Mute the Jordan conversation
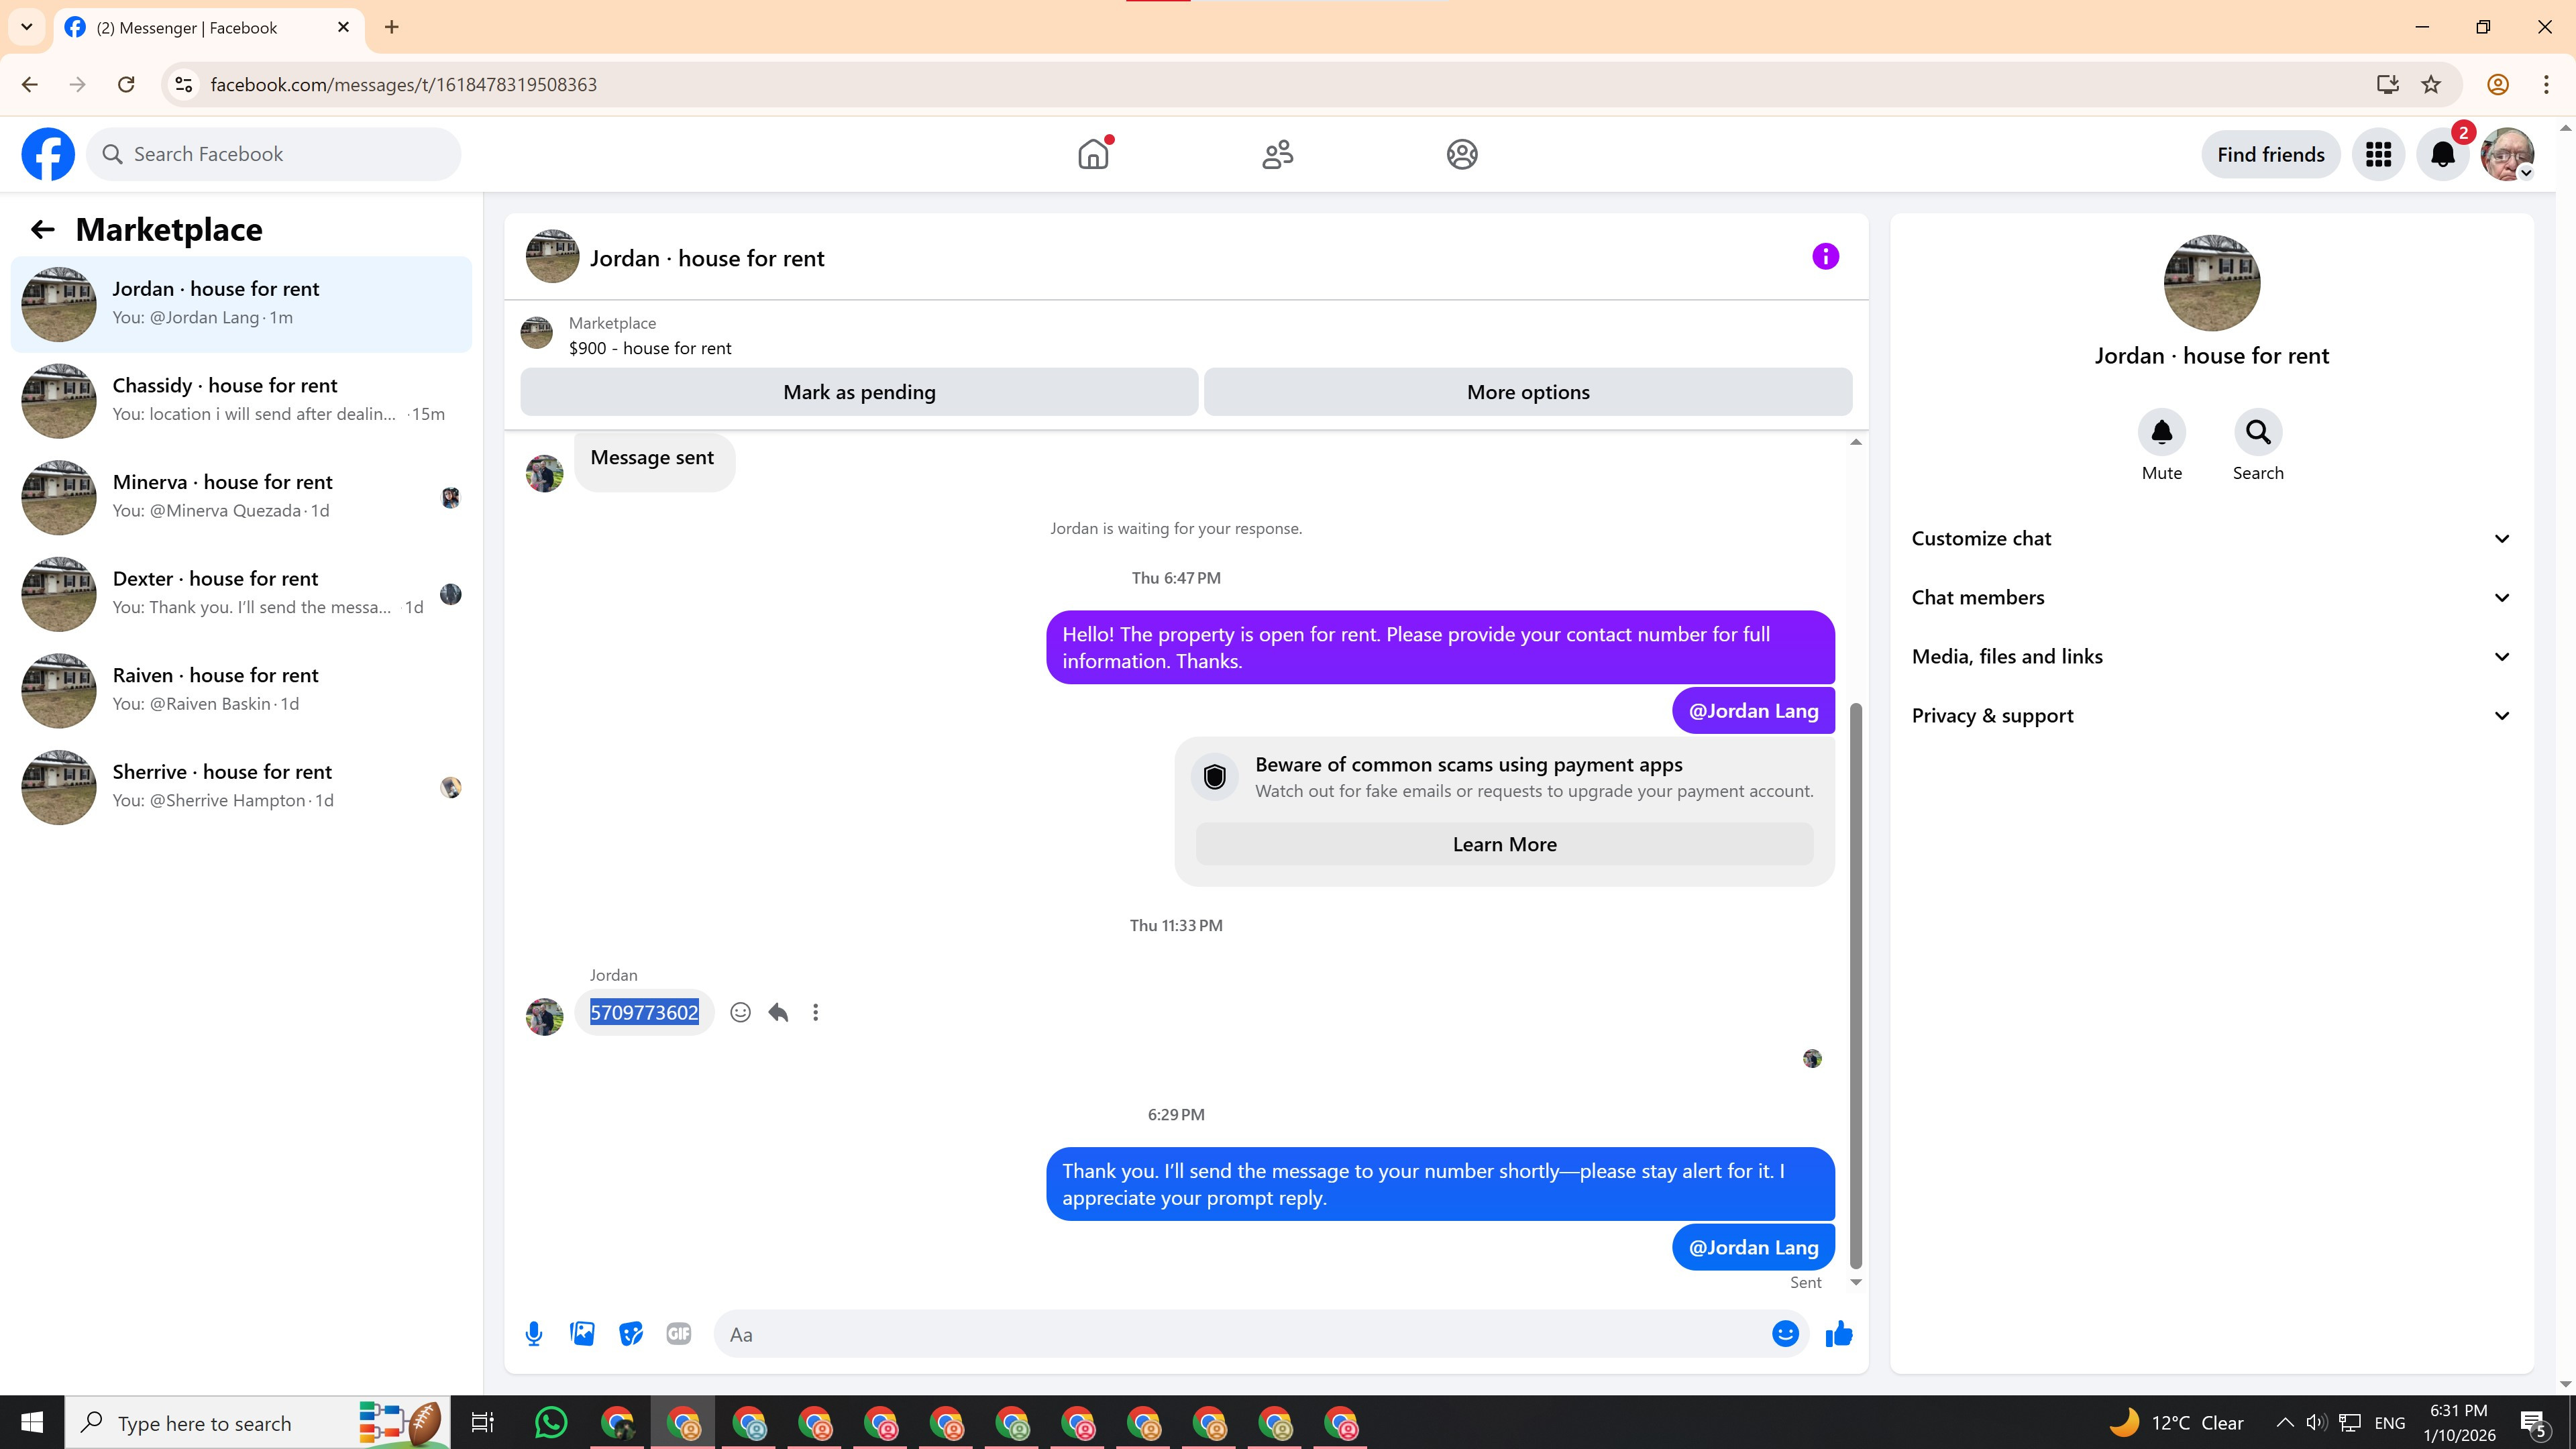Viewport: 2576px width, 1449px height. pos(2161,433)
